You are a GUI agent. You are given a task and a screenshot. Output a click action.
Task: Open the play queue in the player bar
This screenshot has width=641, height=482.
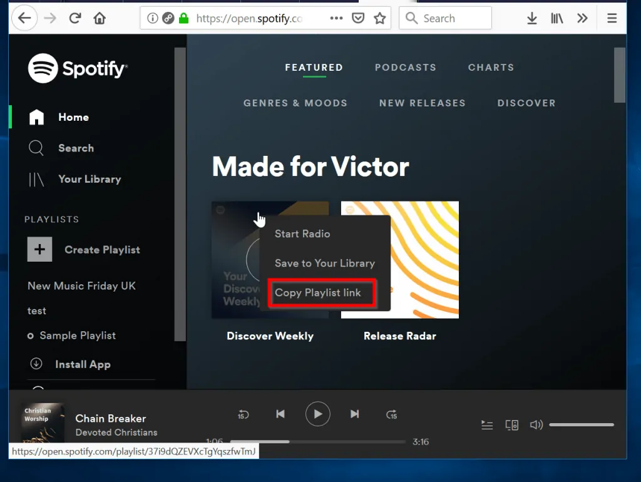(487, 424)
